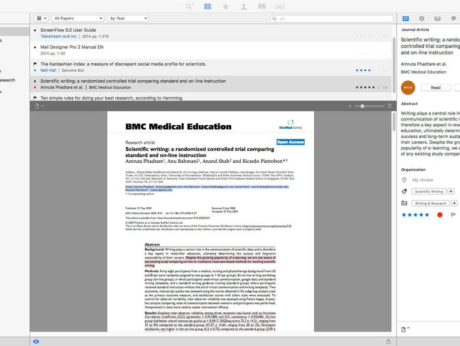Image resolution: width=460 pixels, height=346 pixels.
Task: Click the Writing & Research collection tag
Action: click(x=430, y=204)
